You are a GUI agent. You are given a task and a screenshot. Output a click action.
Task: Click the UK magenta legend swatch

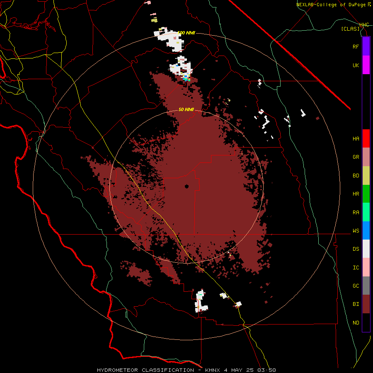pos(366,65)
